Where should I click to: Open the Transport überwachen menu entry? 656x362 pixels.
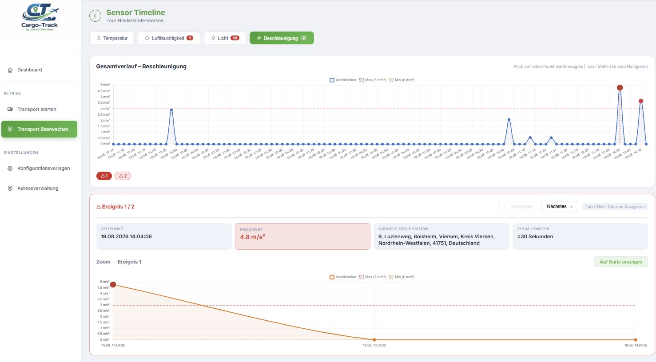tap(39, 129)
